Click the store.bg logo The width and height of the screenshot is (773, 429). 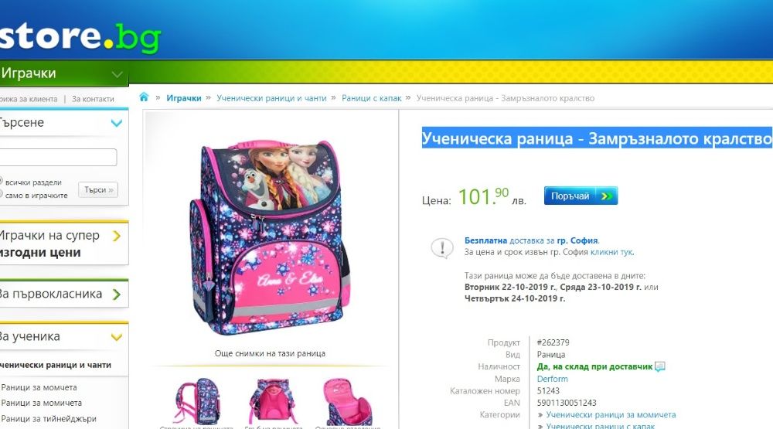pos(80,37)
